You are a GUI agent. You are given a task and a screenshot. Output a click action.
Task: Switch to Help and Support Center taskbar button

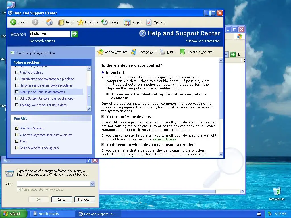pos(98,214)
